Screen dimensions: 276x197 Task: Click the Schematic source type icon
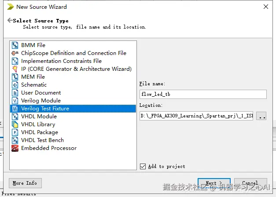(15, 85)
